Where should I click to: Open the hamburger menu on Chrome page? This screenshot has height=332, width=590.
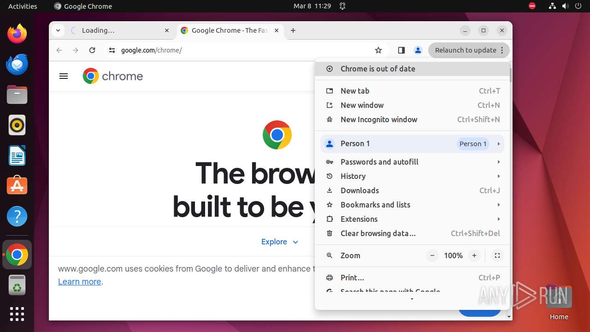64,76
